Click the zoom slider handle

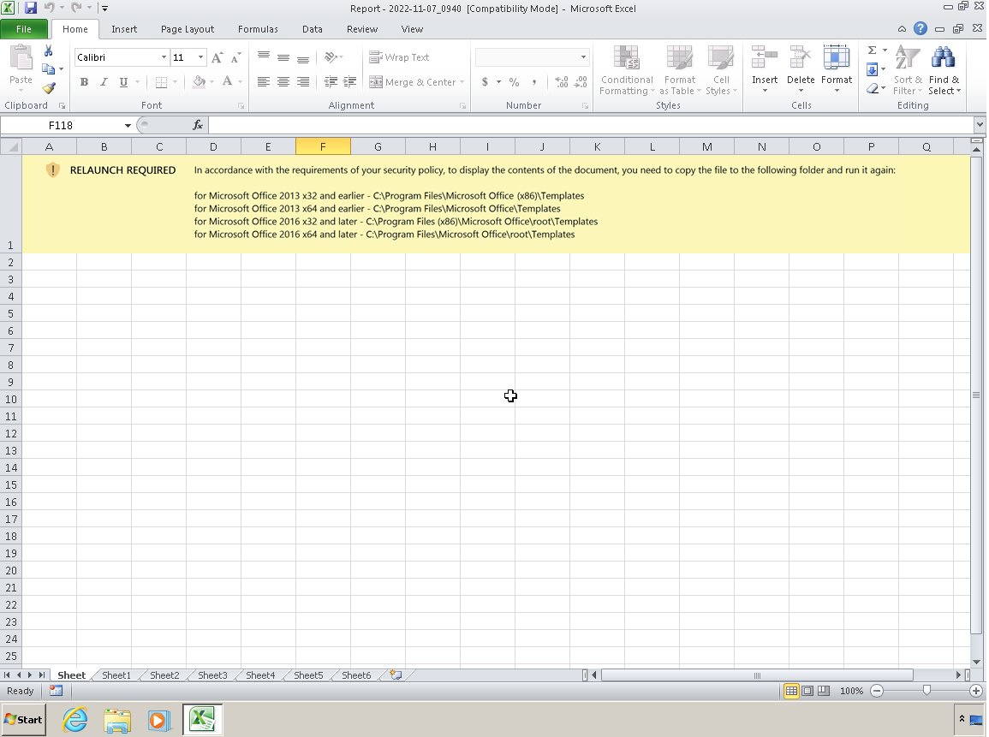926,691
